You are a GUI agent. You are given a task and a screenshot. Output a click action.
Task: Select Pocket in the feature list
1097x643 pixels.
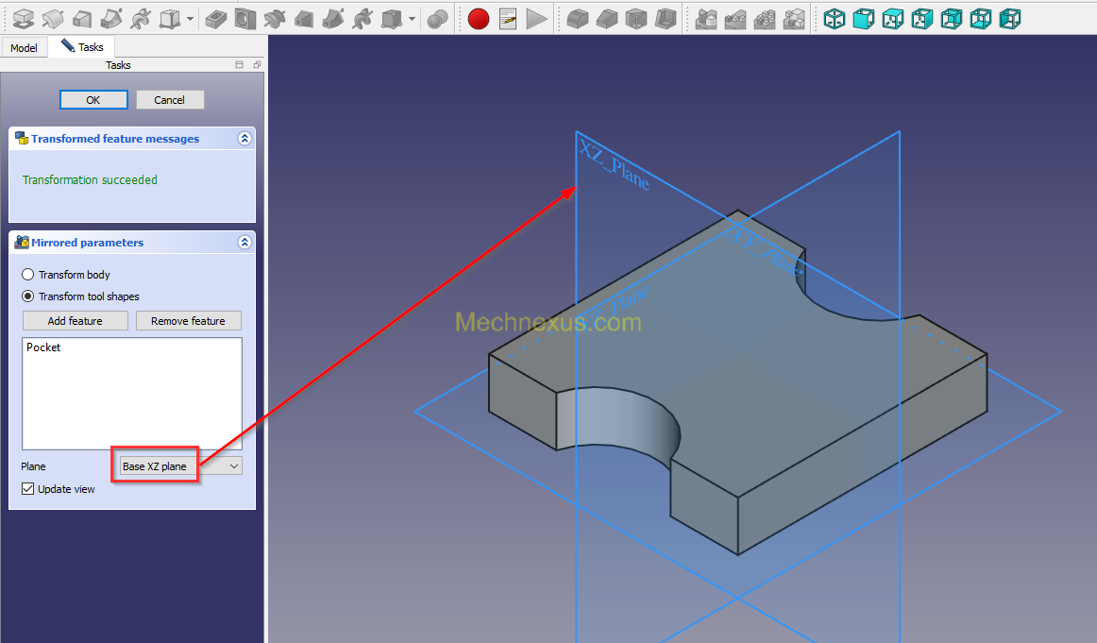[x=43, y=347]
